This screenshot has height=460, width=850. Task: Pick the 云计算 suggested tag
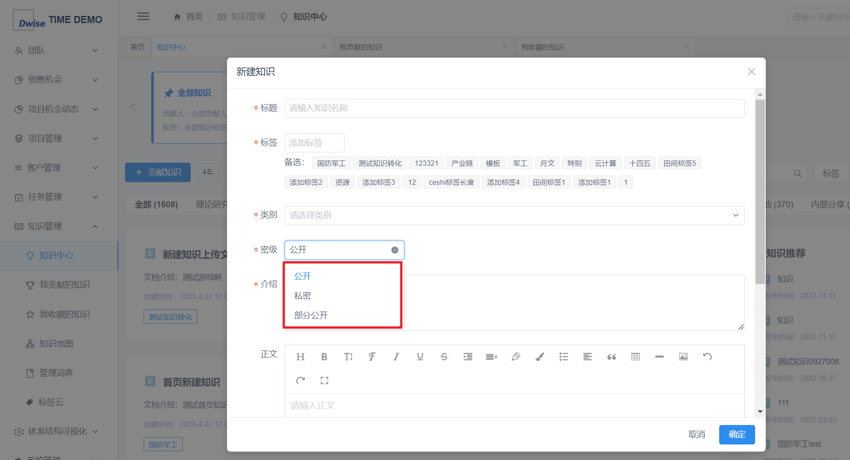pos(605,163)
